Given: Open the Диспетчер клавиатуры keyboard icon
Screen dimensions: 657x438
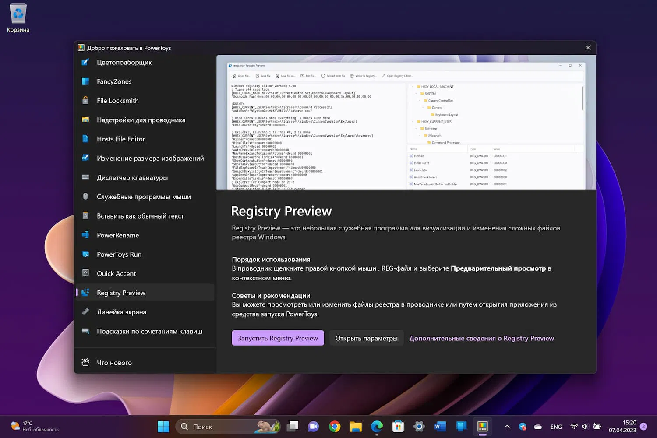Looking at the screenshot, I should tap(85, 177).
